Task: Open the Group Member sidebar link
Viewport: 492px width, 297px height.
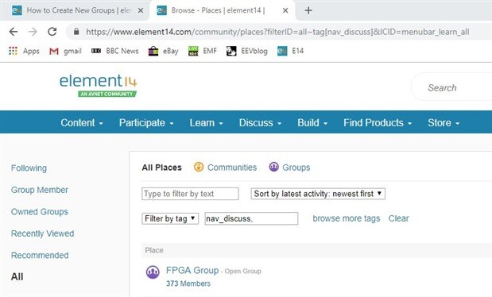Action: 40,190
